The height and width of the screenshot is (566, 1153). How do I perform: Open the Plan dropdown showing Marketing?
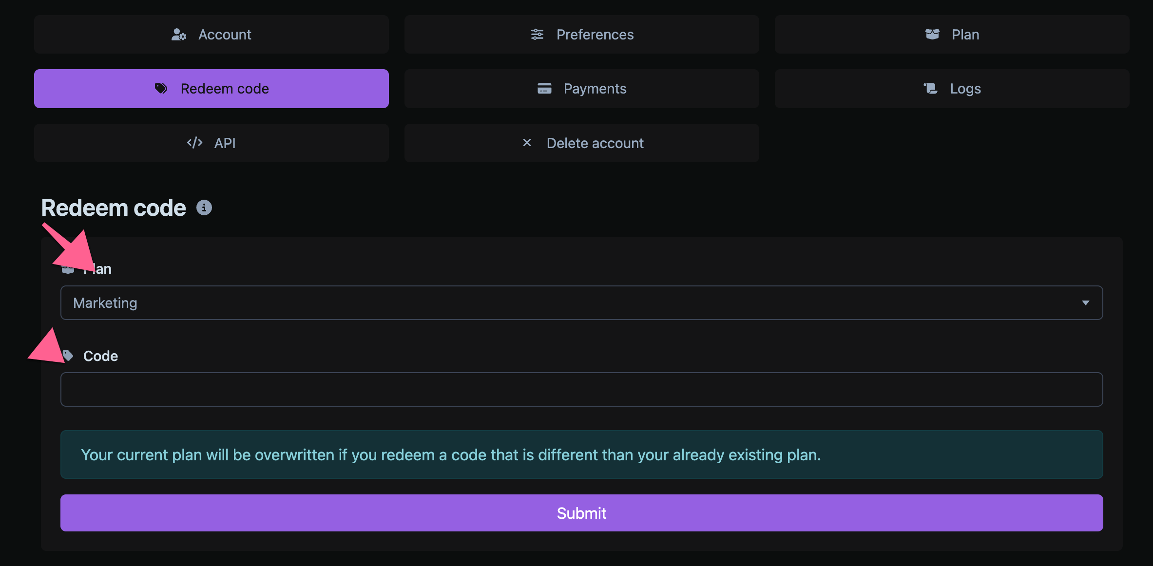click(x=582, y=303)
